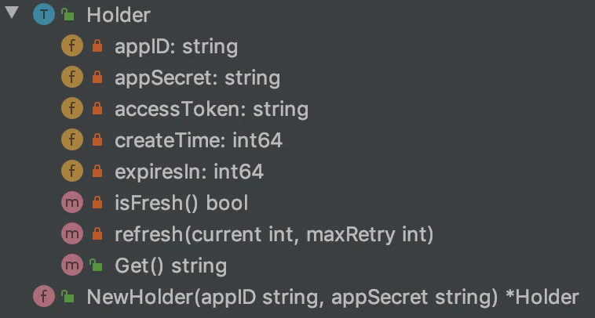Click the red lock beside createTime
595x318 pixels.
(97, 140)
